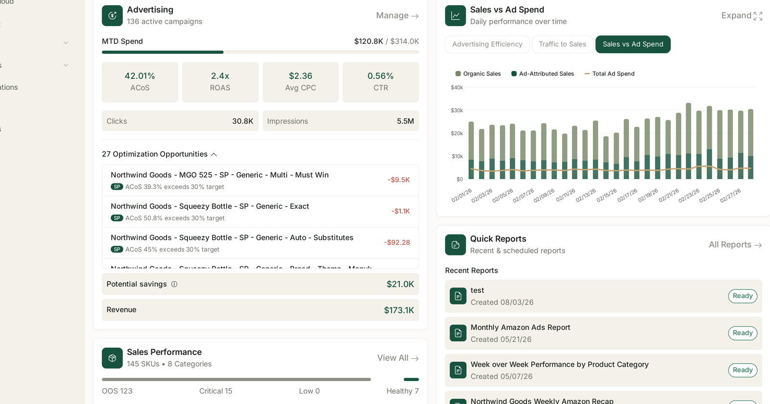
Task: Expand the upper sidebar chevron
Action: point(66,43)
